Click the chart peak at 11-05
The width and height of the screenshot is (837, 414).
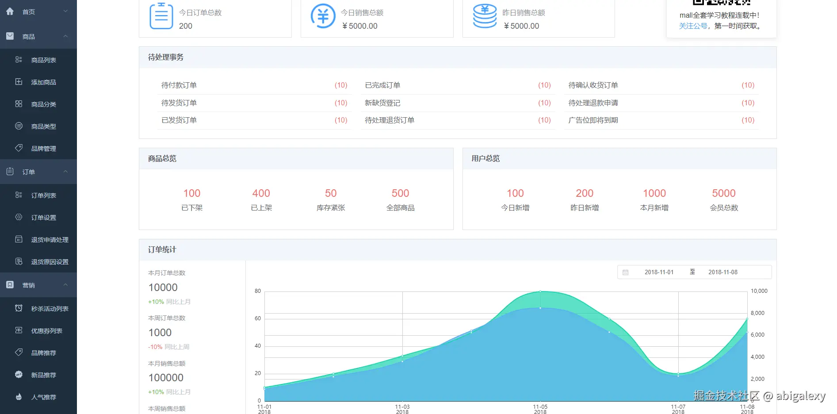(x=540, y=291)
